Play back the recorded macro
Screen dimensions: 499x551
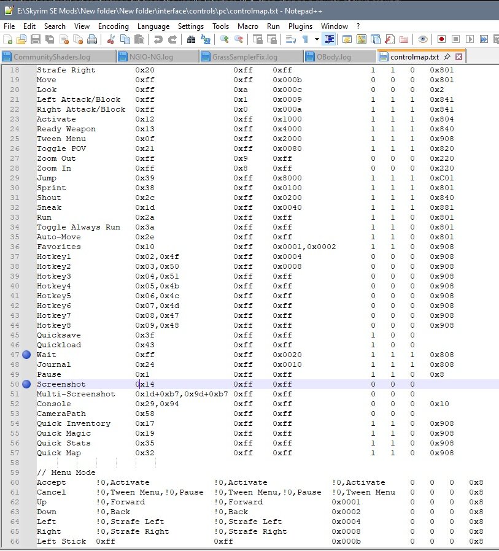click(x=470, y=39)
